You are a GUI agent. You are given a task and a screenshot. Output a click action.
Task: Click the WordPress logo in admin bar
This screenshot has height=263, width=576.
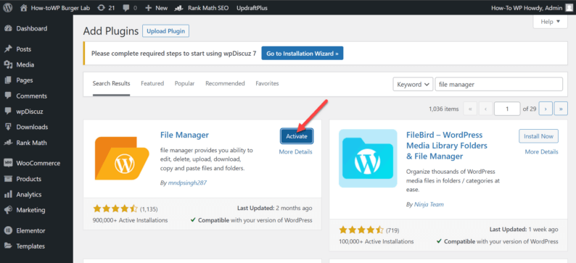click(x=8, y=8)
